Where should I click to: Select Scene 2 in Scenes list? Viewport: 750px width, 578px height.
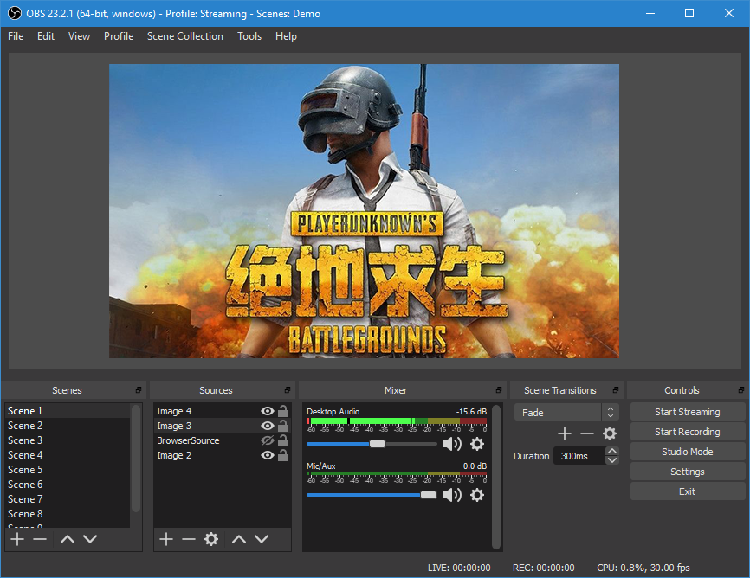(x=68, y=426)
